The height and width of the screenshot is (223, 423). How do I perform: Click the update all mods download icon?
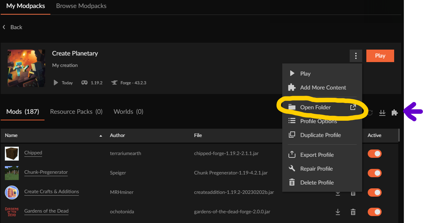point(382,113)
